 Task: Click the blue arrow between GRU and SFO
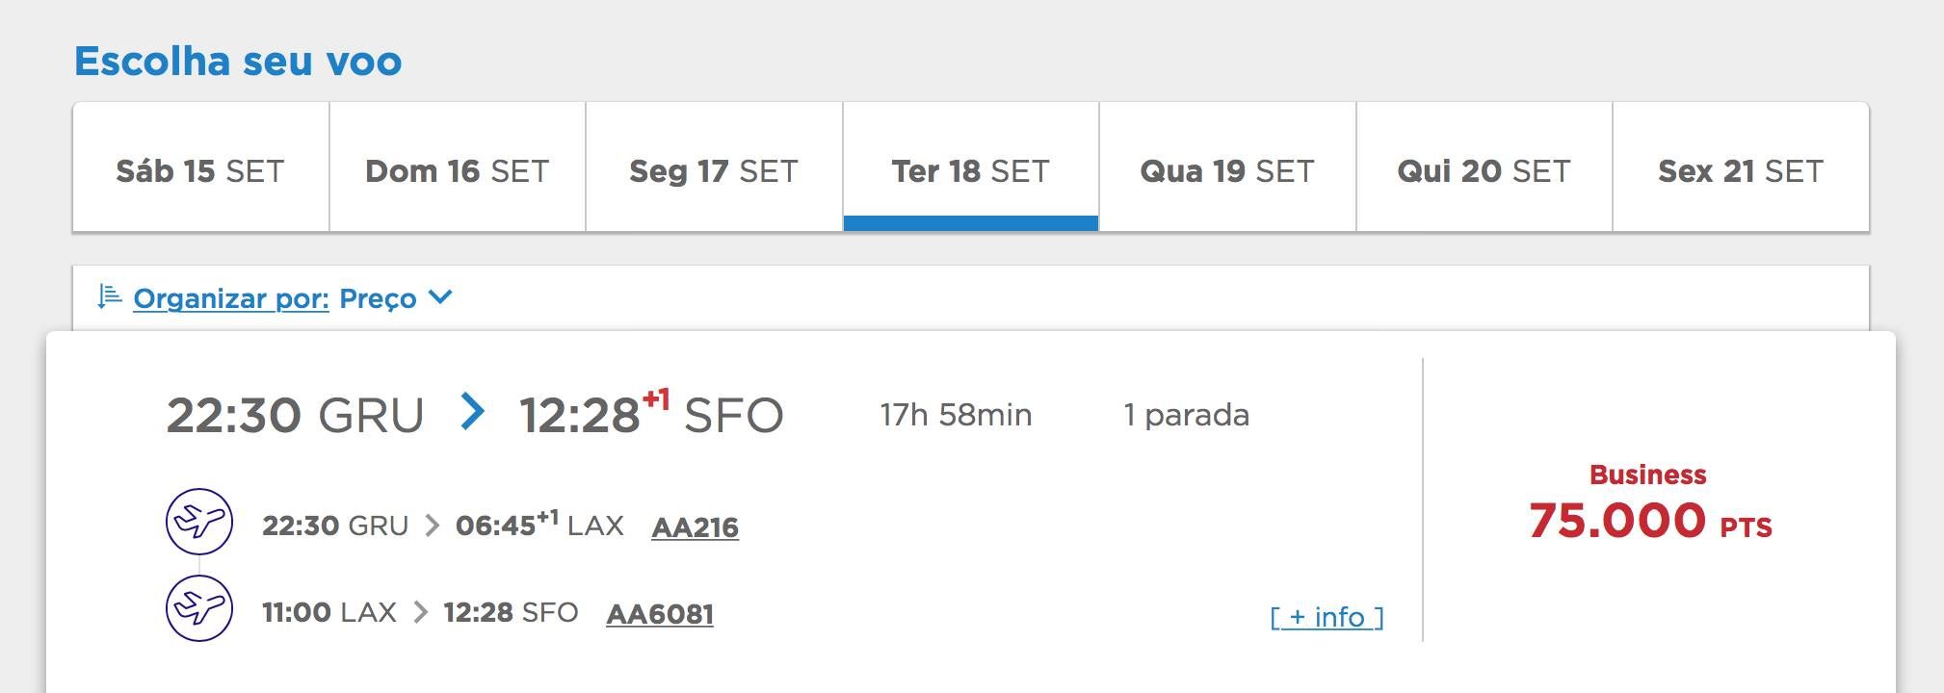click(472, 412)
